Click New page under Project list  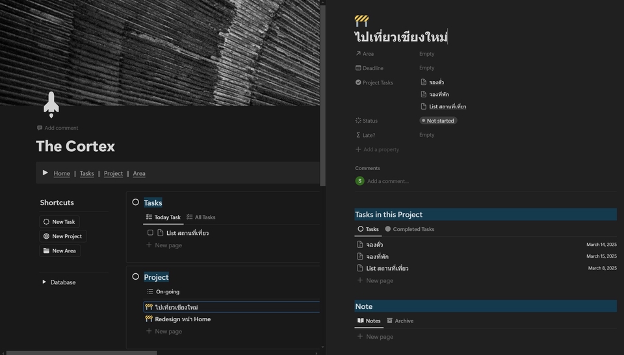click(x=164, y=331)
